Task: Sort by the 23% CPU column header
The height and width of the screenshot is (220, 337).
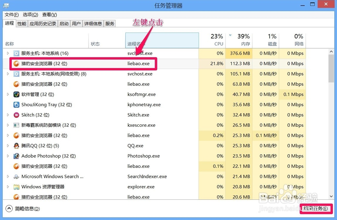Action: (212, 40)
